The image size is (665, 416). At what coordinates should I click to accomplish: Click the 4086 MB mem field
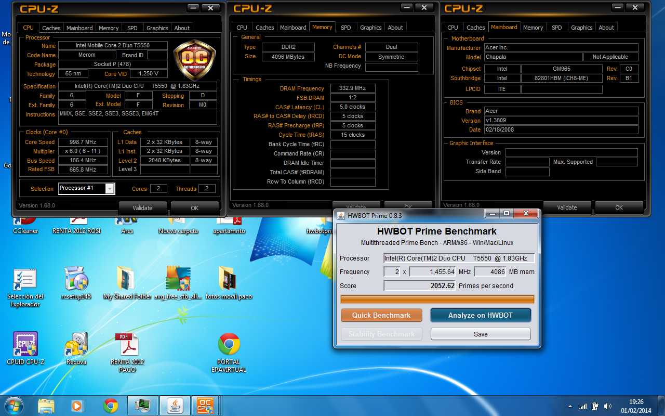click(x=490, y=271)
